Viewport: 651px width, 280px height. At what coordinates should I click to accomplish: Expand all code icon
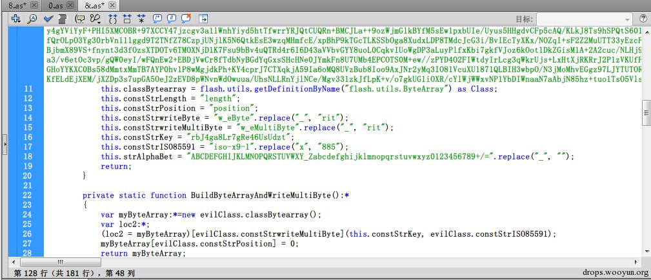click(141, 19)
